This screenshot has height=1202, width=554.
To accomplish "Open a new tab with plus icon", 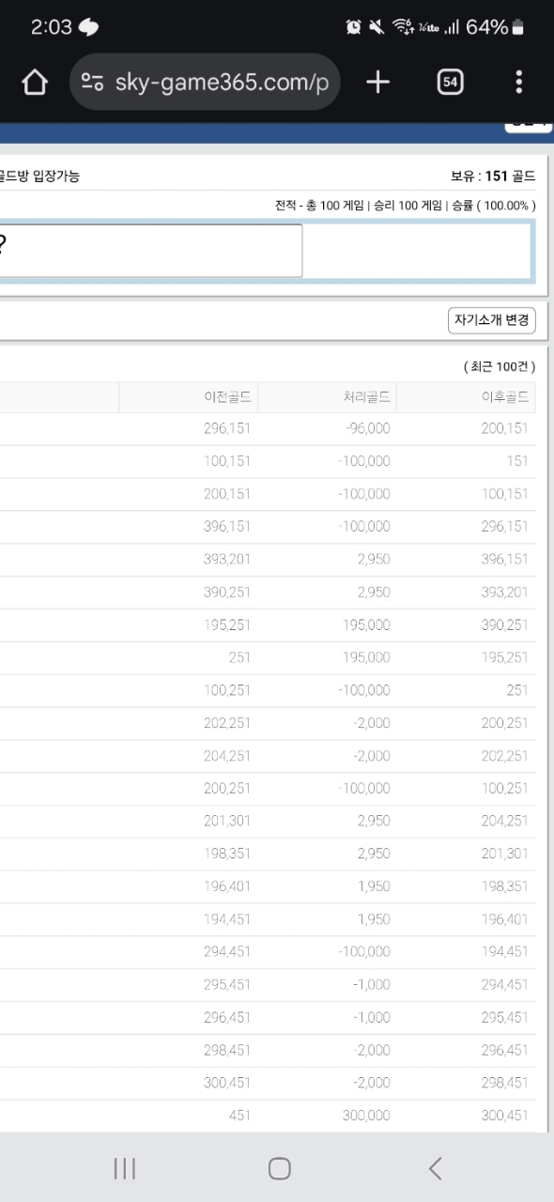I will point(377,83).
